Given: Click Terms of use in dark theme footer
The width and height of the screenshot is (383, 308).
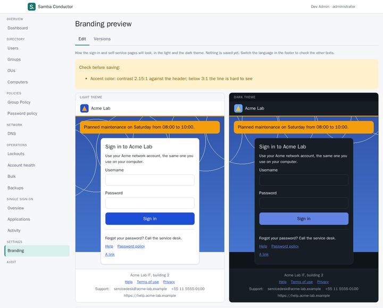Looking at the screenshot, I should (x=302, y=282).
